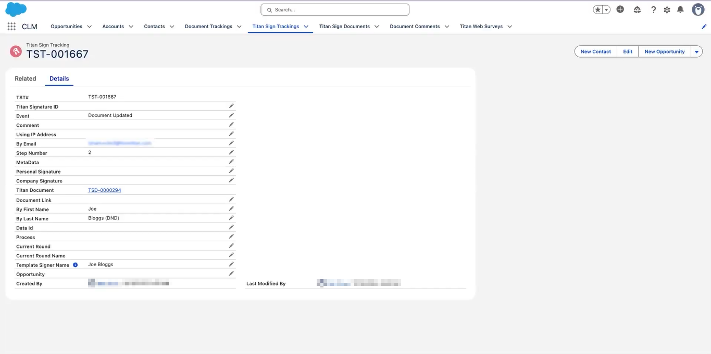Viewport: 711px width, 354px height.
Task: Edit the Step Number field inline
Action: (x=231, y=152)
